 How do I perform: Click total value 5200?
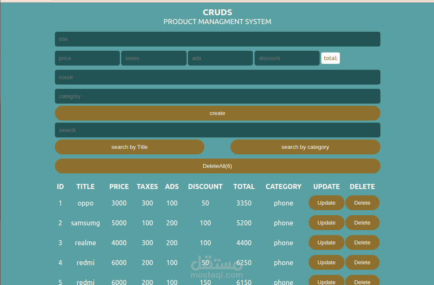pos(244,223)
